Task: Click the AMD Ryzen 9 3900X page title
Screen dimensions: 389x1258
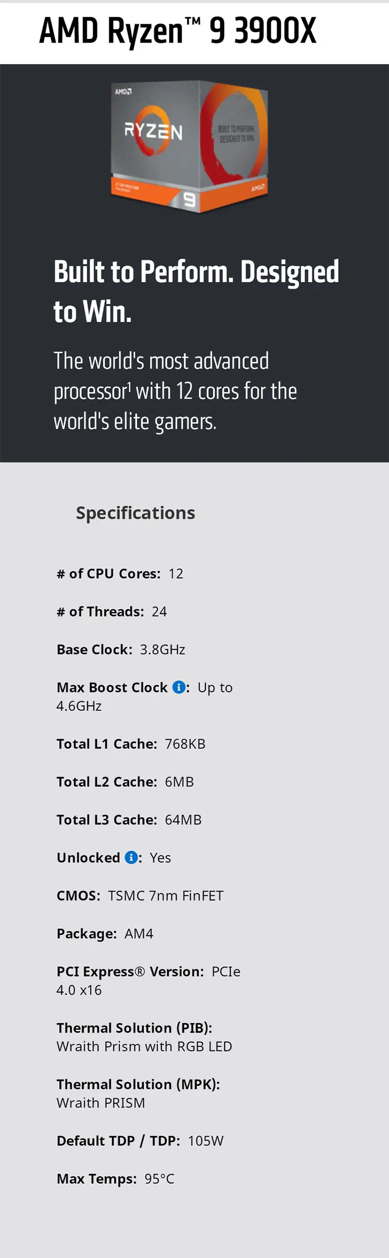Action: click(178, 31)
